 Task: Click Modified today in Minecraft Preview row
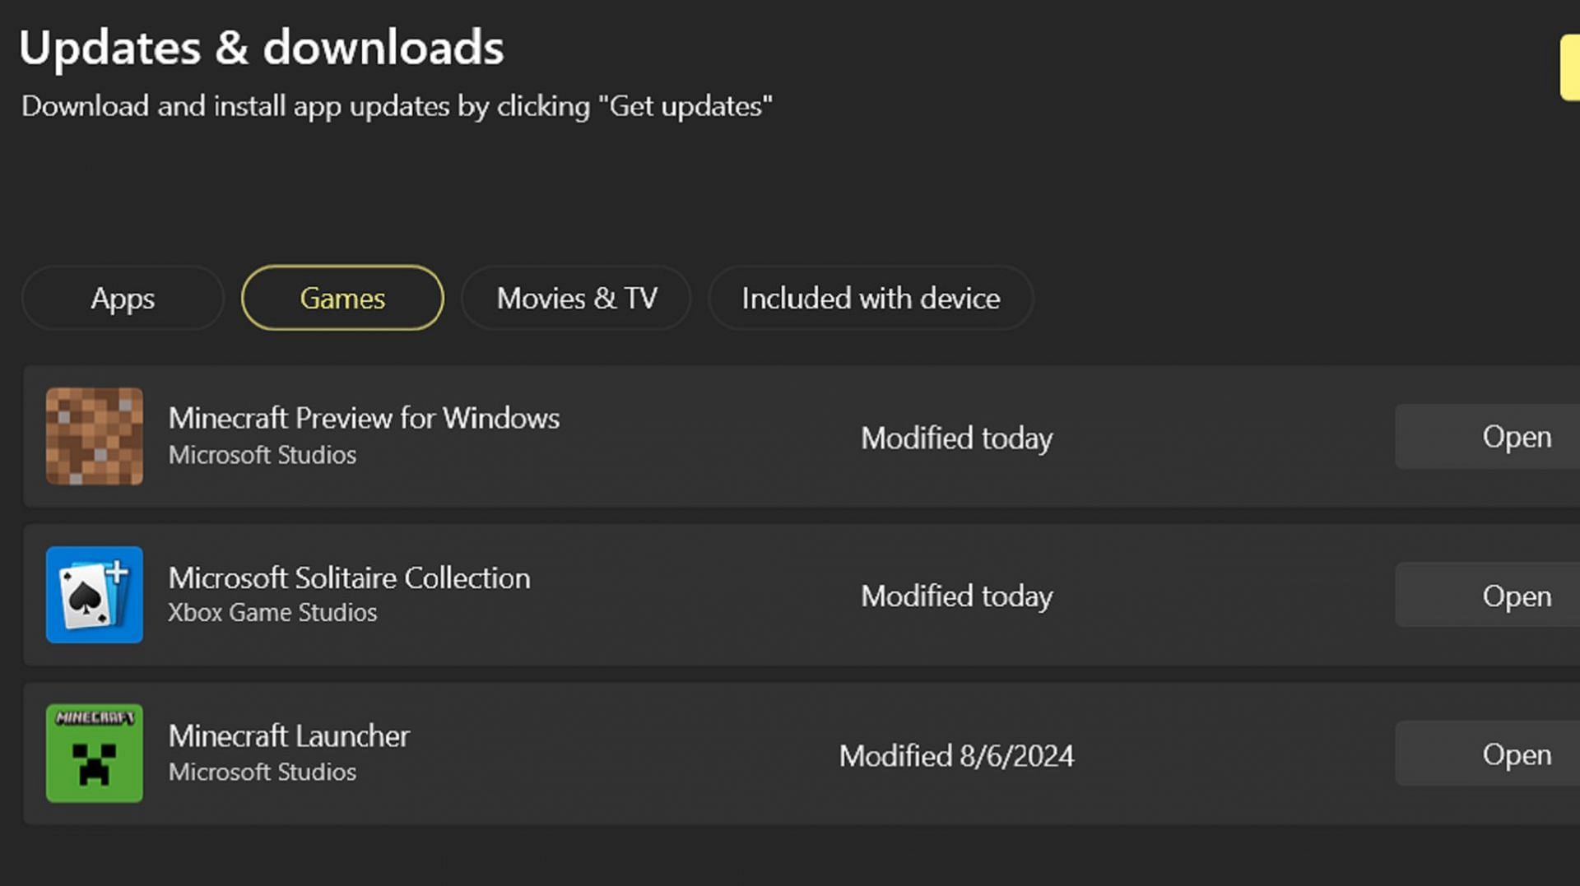pyautogui.click(x=956, y=438)
